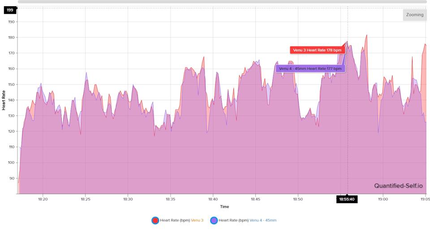Click the 180 value on the y-axis
The image size is (430, 238).
12,38
